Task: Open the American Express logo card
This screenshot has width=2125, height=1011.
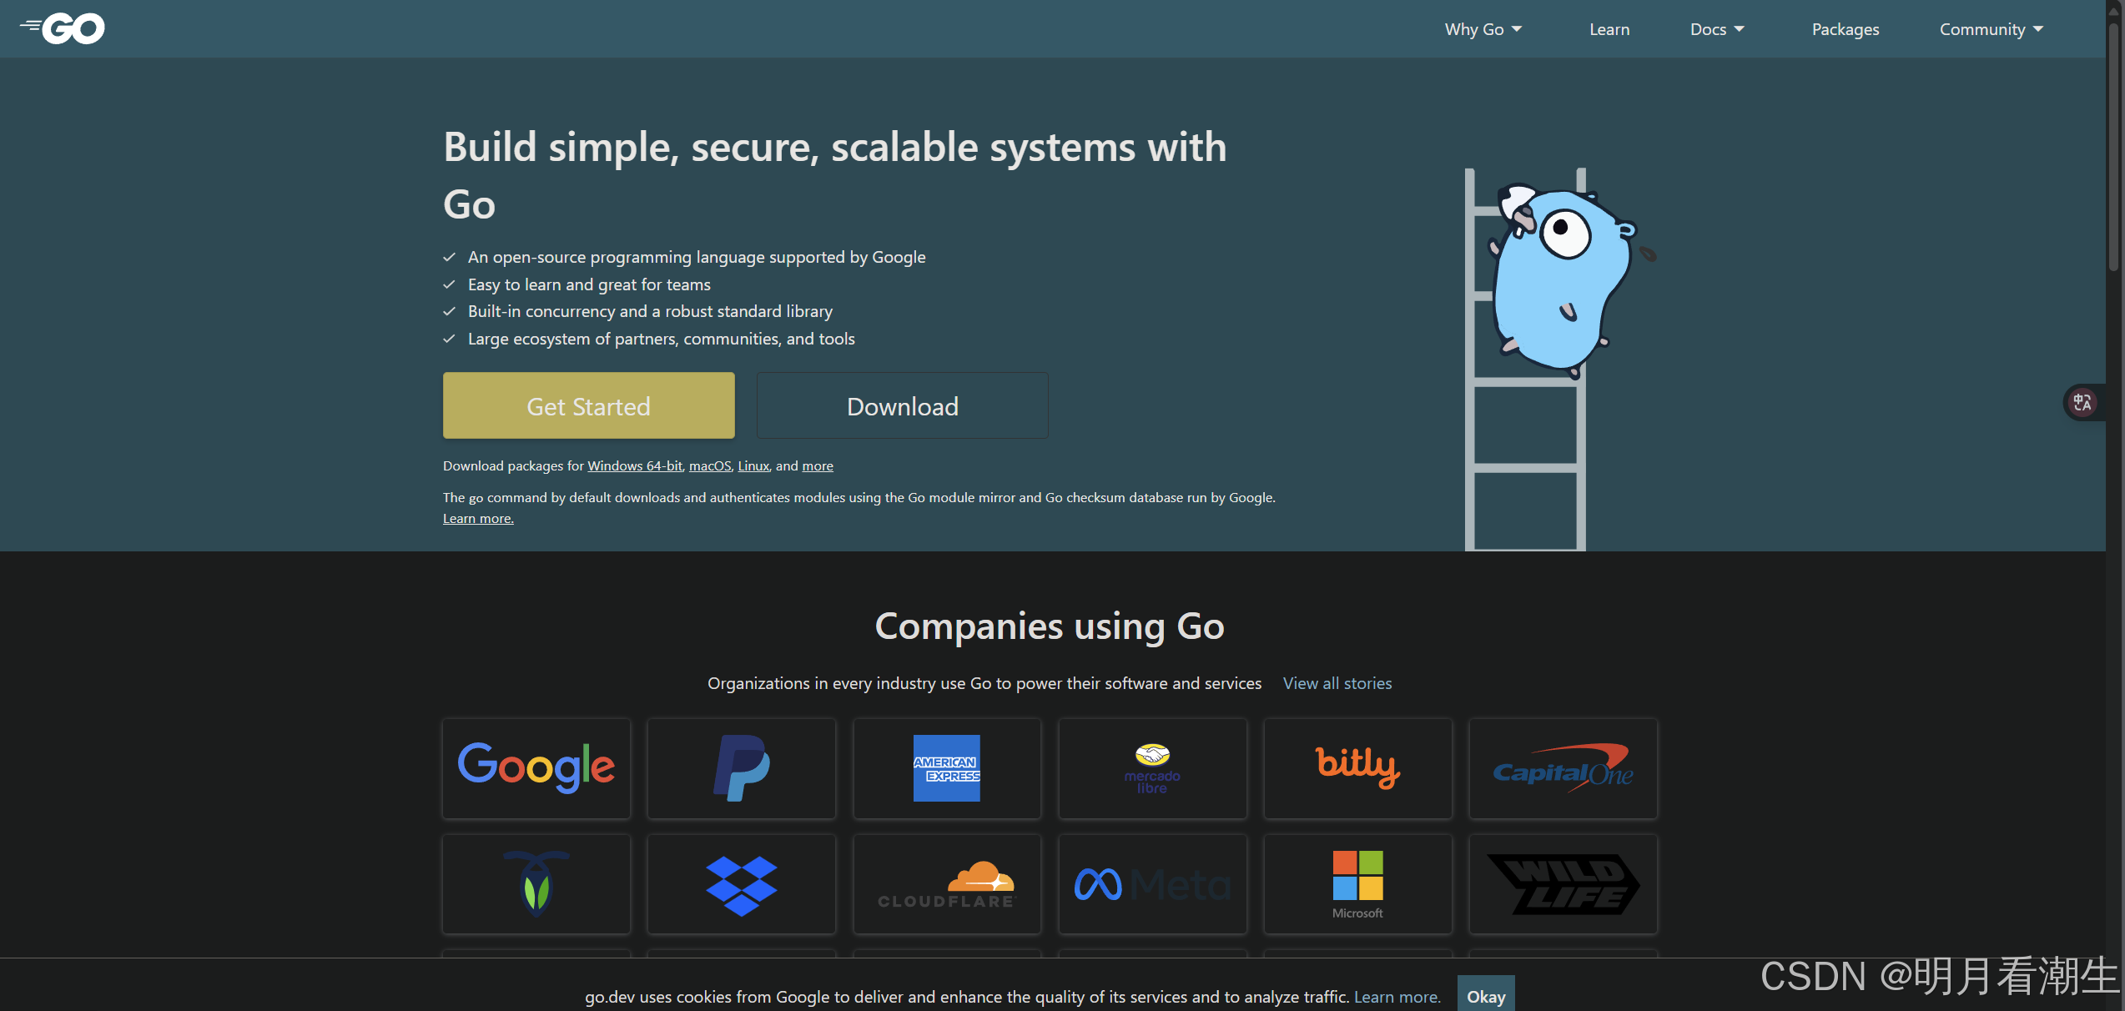Action: click(x=947, y=768)
